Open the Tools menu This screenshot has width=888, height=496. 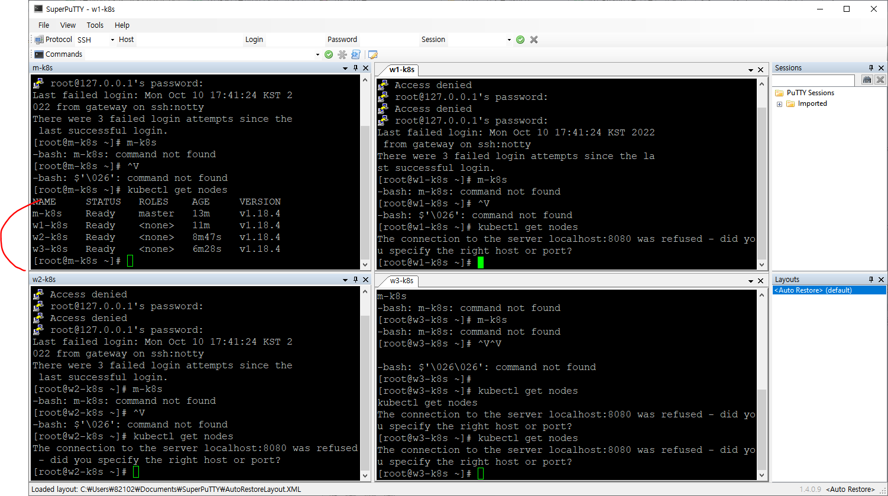coord(95,25)
